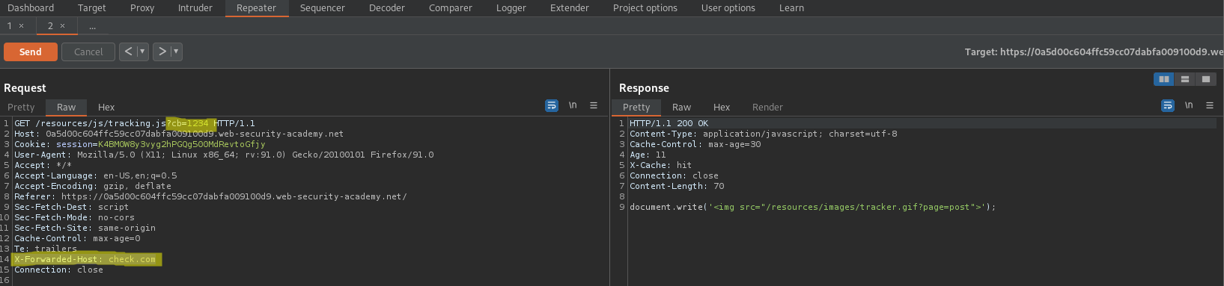
Task: Open the Comparer tab
Action: (451, 8)
